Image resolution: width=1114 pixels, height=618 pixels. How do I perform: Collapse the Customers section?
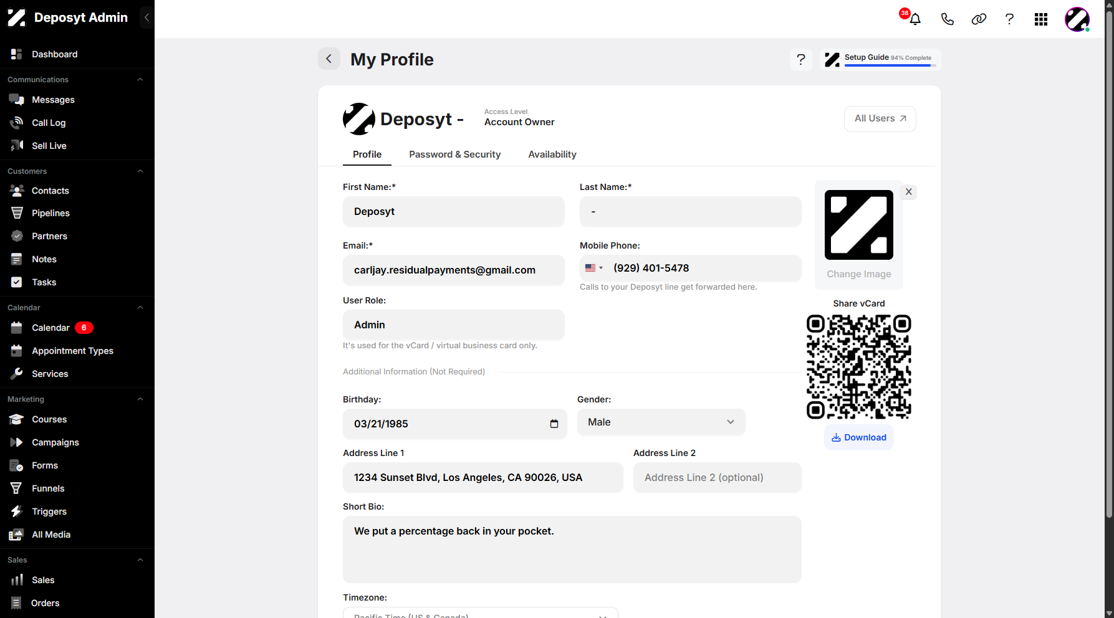(x=140, y=171)
